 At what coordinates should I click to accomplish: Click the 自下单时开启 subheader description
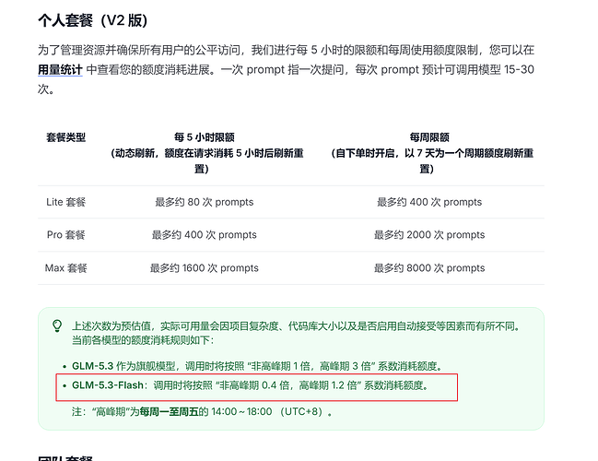(x=432, y=161)
